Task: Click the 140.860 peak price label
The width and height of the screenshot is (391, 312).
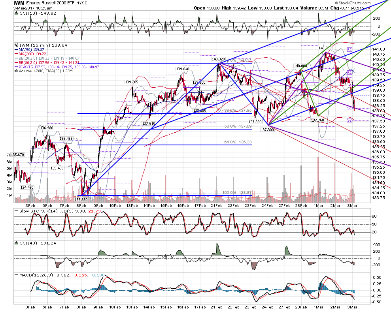Action: (x=325, y=48)
